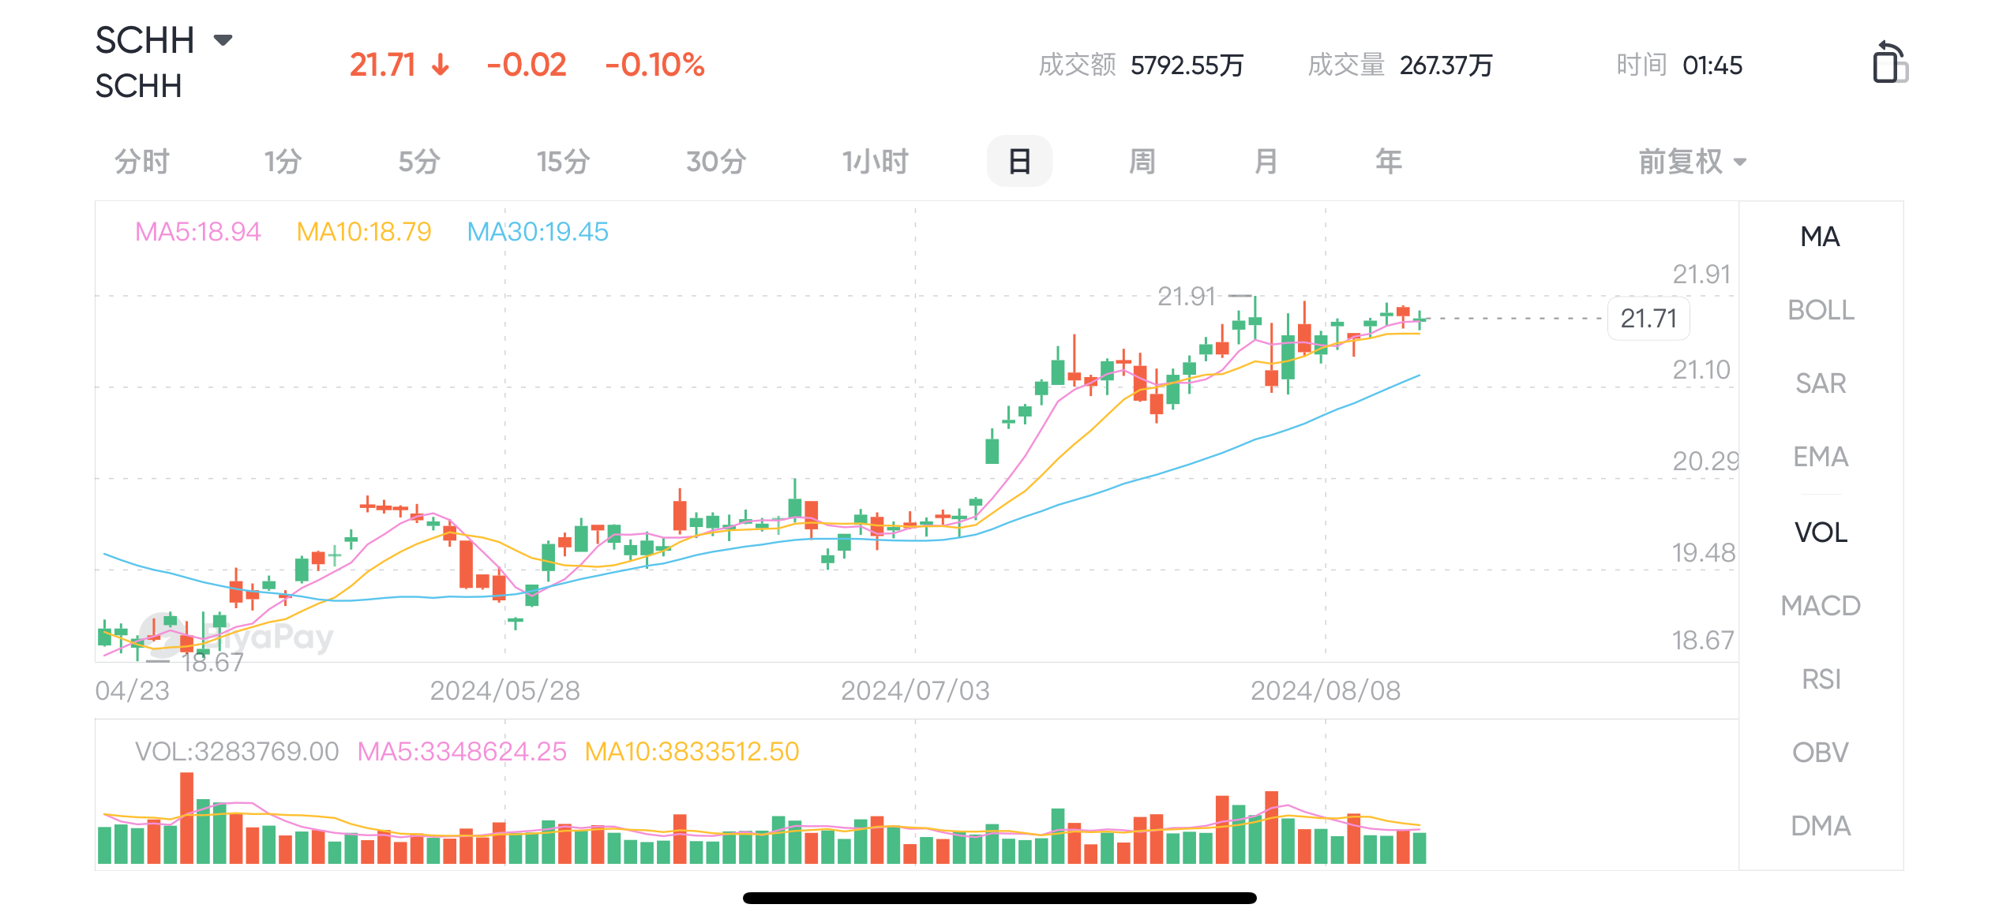Tap the rotate screen icon

pyautogui.click(x=1889, y=62)
